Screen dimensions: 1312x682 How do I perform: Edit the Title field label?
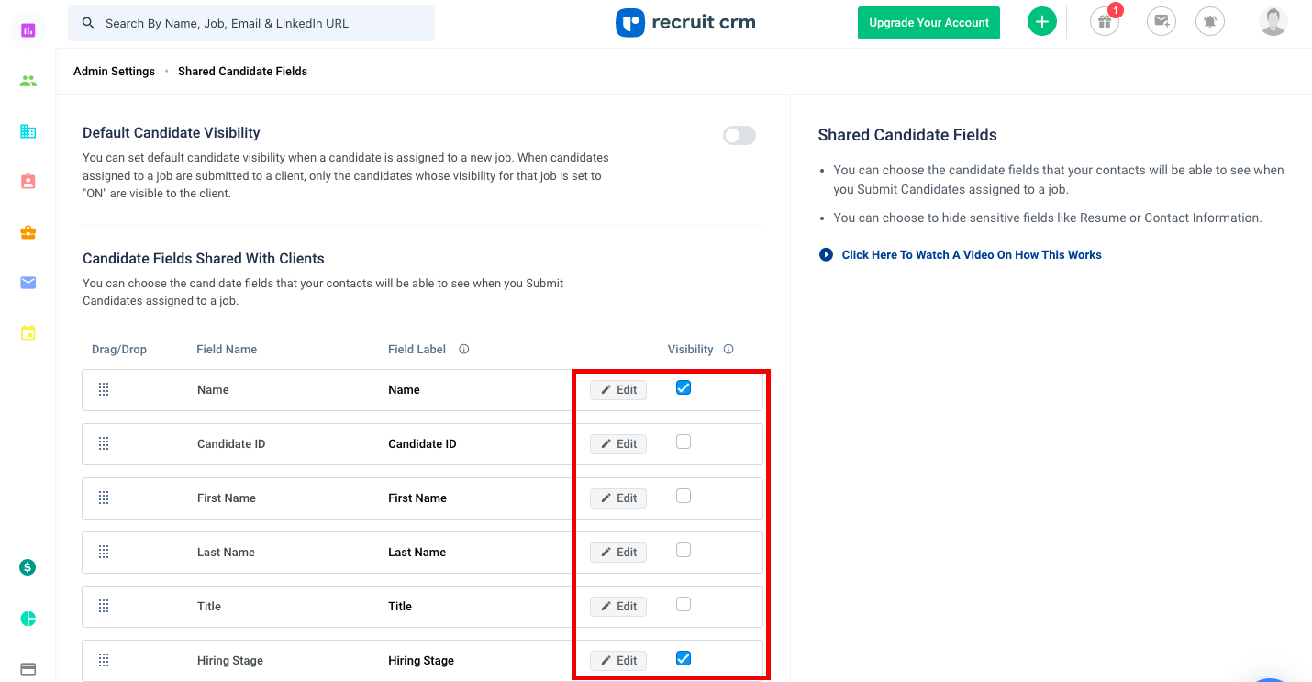[x=618, y=607]
